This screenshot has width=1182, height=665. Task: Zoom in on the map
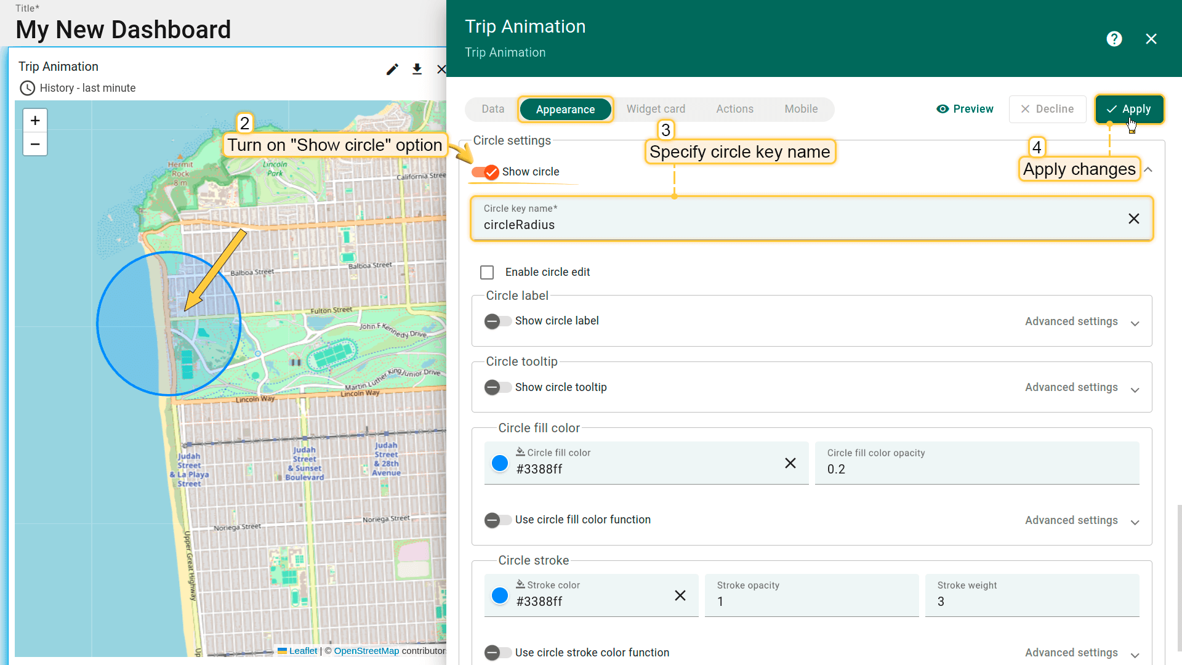click(35, 121)
